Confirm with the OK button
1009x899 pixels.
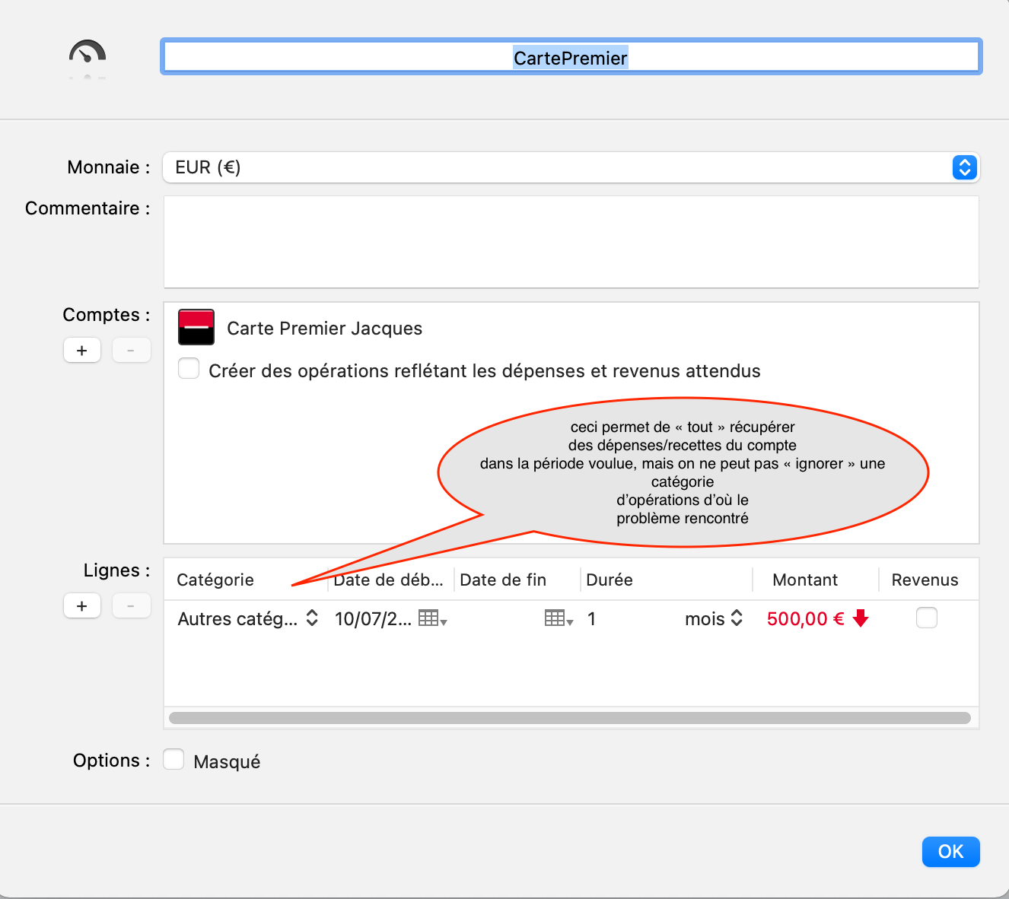(x=950, y=852)
